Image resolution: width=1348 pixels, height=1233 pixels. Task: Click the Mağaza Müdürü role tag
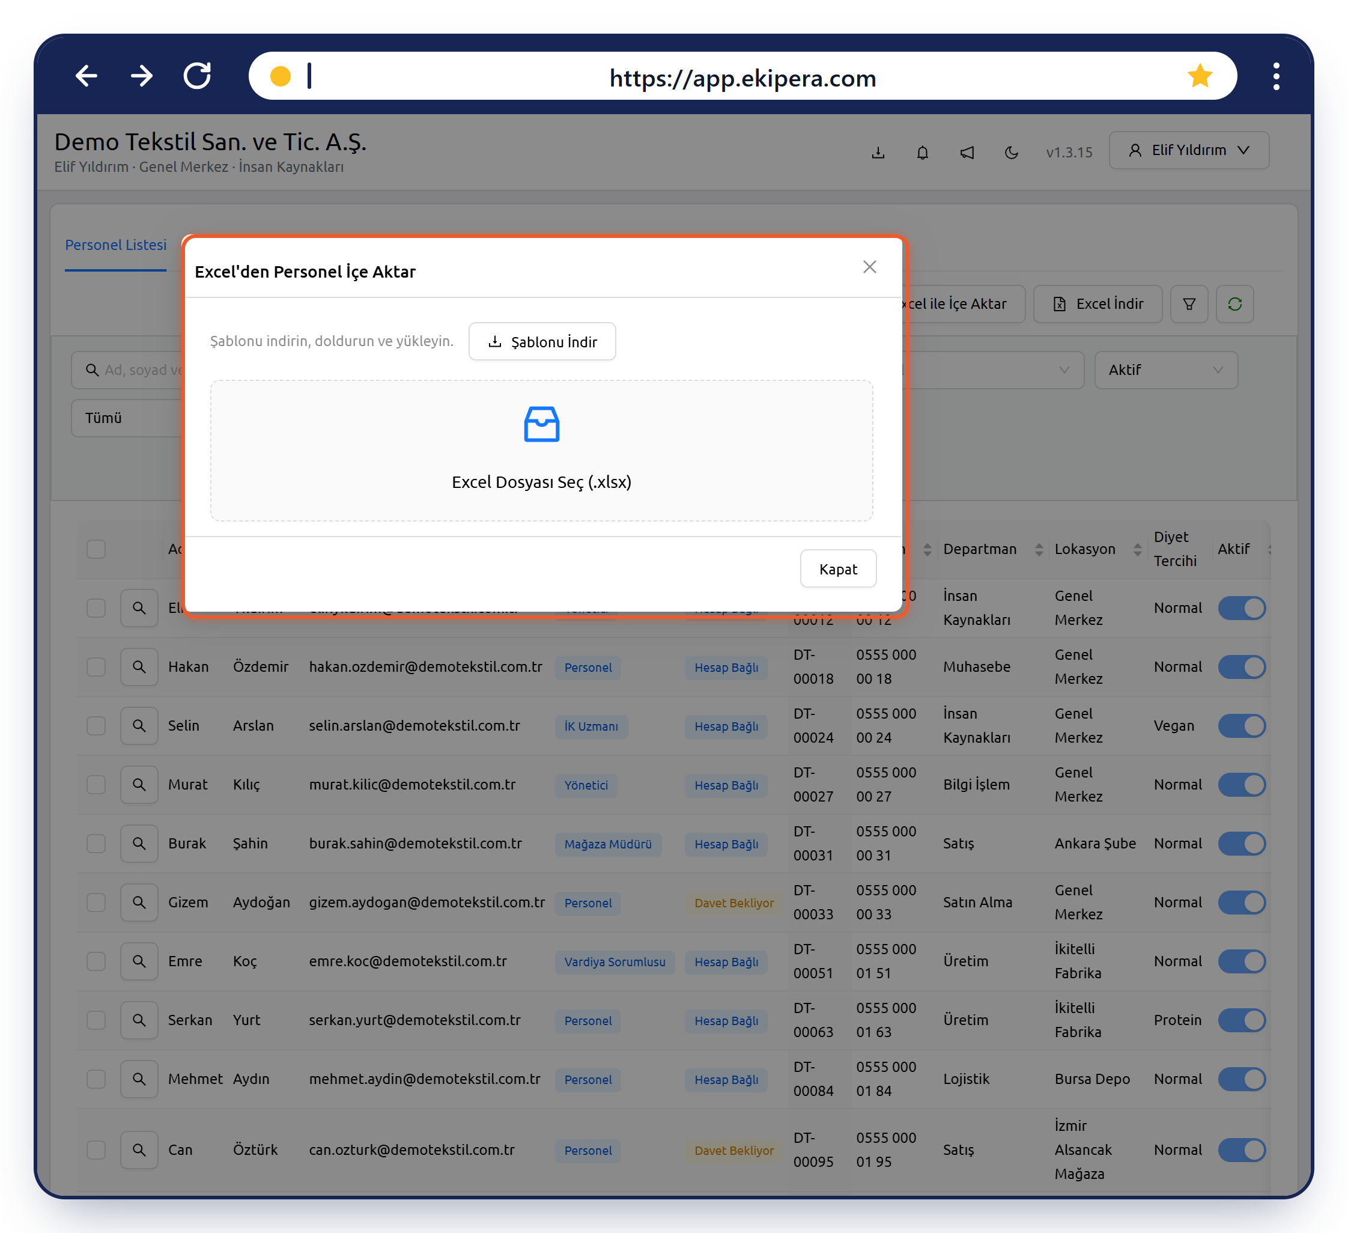[608, 844]
